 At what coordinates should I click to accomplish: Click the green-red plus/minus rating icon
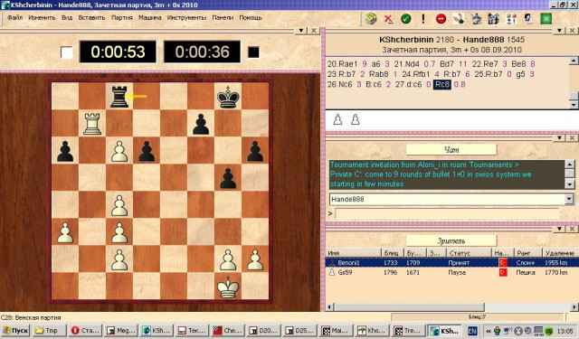click(x=511, y=18)
